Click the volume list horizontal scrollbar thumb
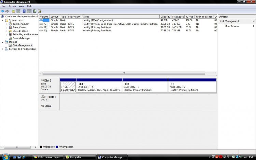 (124, 73)
